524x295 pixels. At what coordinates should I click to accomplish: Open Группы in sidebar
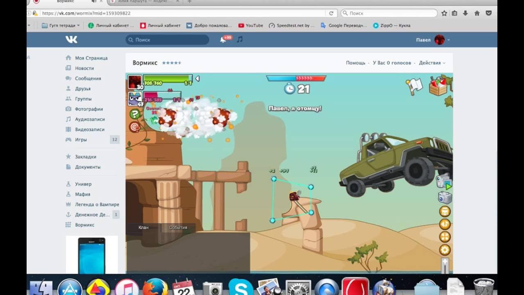coord(83,99)
